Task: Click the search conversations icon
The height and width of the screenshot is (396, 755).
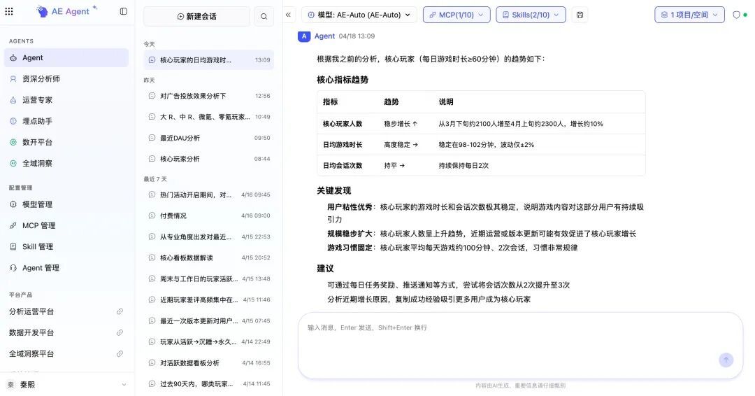Action: click(x=264, y=16)
